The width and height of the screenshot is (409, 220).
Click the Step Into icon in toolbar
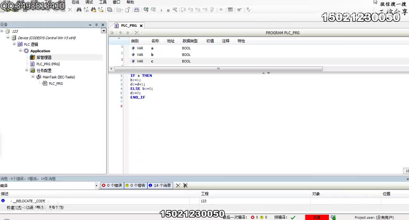[183, 10]
